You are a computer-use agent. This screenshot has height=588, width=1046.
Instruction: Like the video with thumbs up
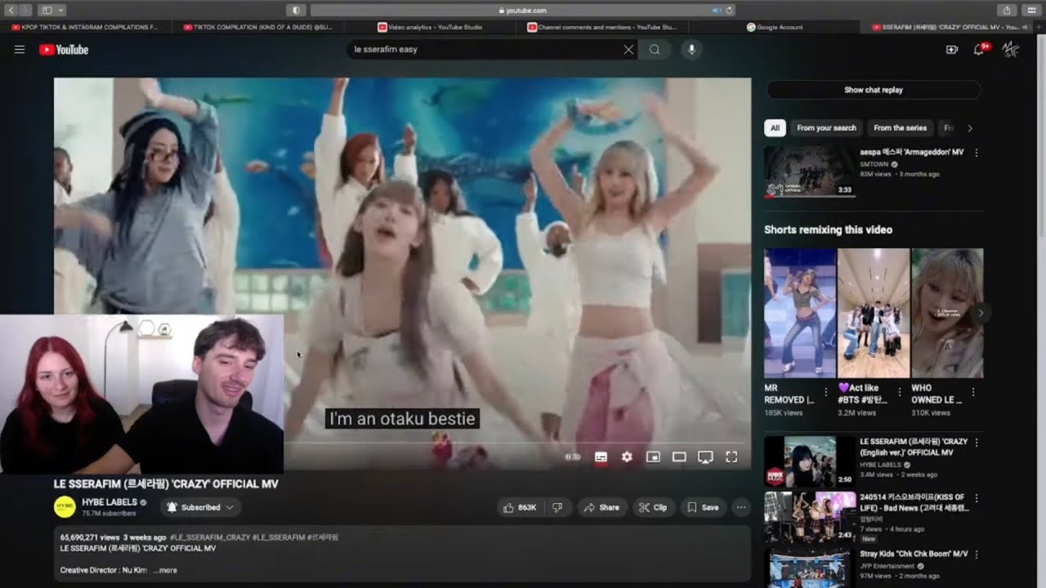pos(520,507)
